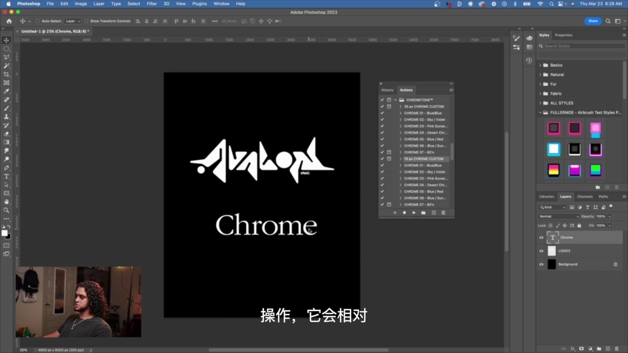Open the Image menu
Screen dimensions: 628x353
click(x=80, y=3)
